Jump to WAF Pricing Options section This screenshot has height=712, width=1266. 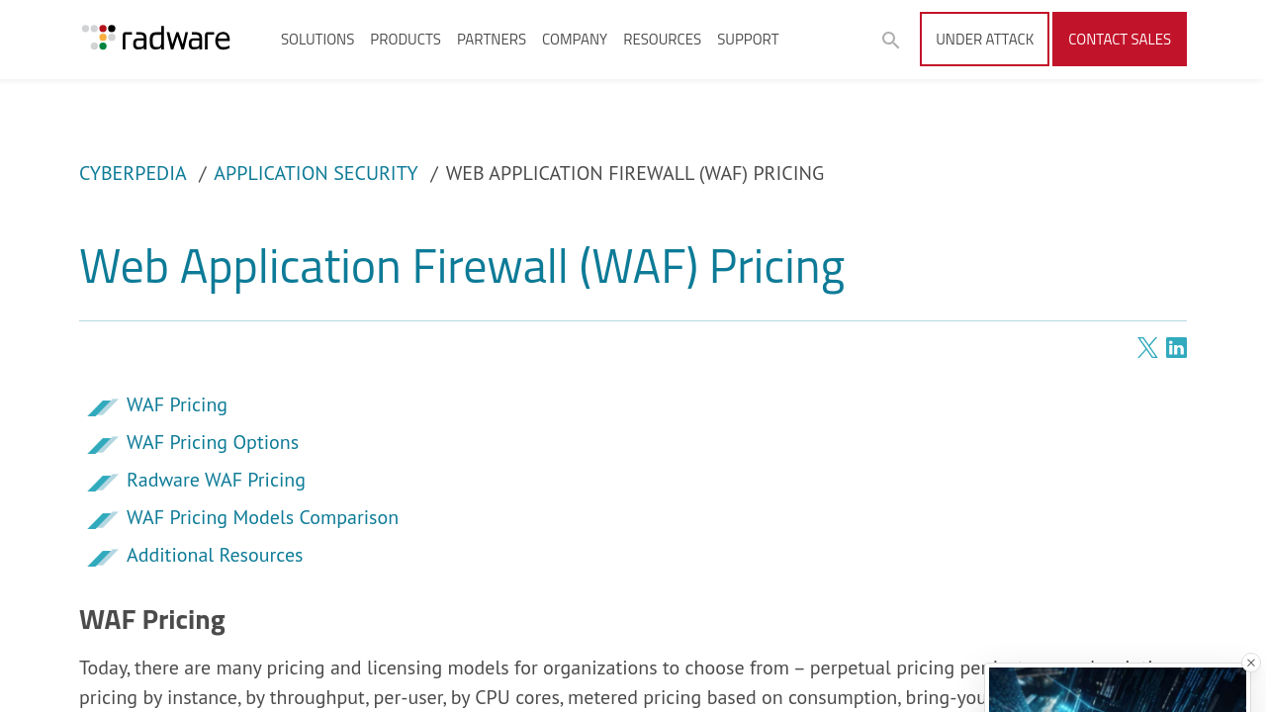coord(213,442)
